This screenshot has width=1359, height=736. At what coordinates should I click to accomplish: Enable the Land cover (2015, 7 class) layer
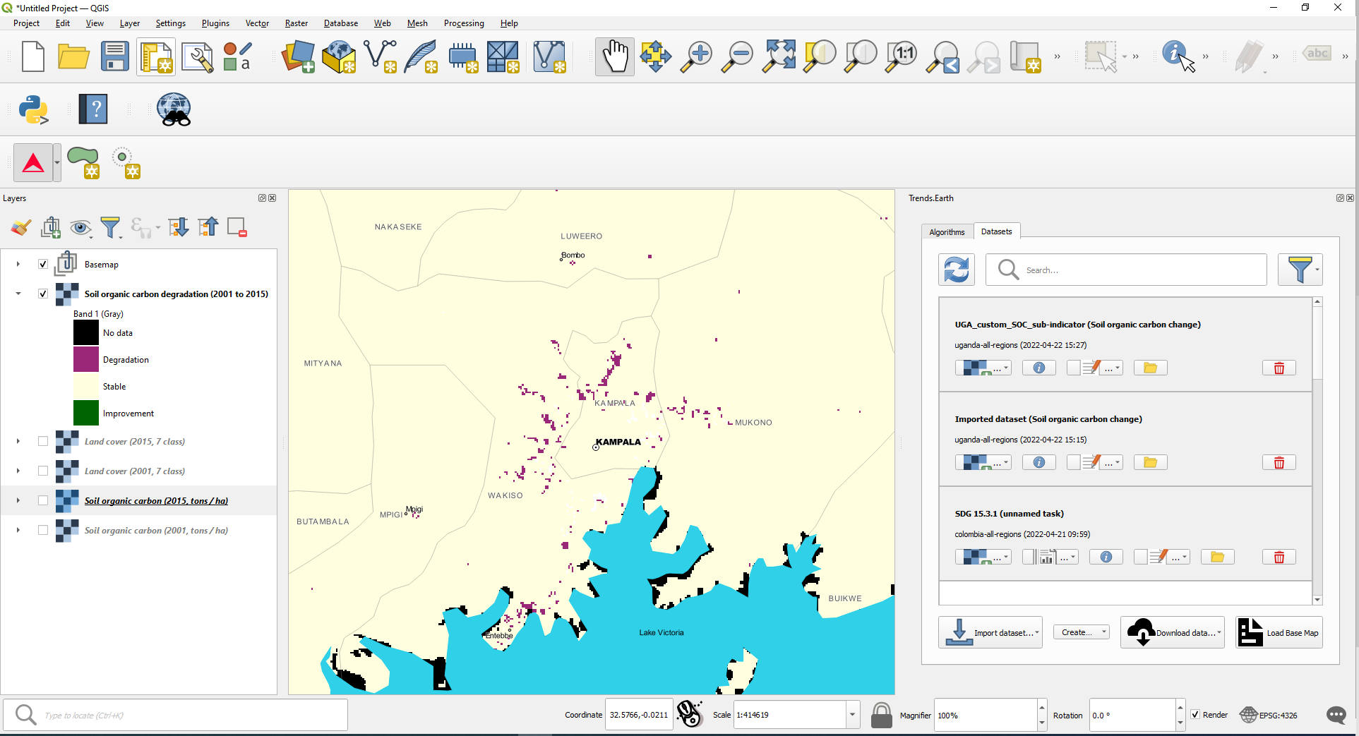(x=43, y=441)
